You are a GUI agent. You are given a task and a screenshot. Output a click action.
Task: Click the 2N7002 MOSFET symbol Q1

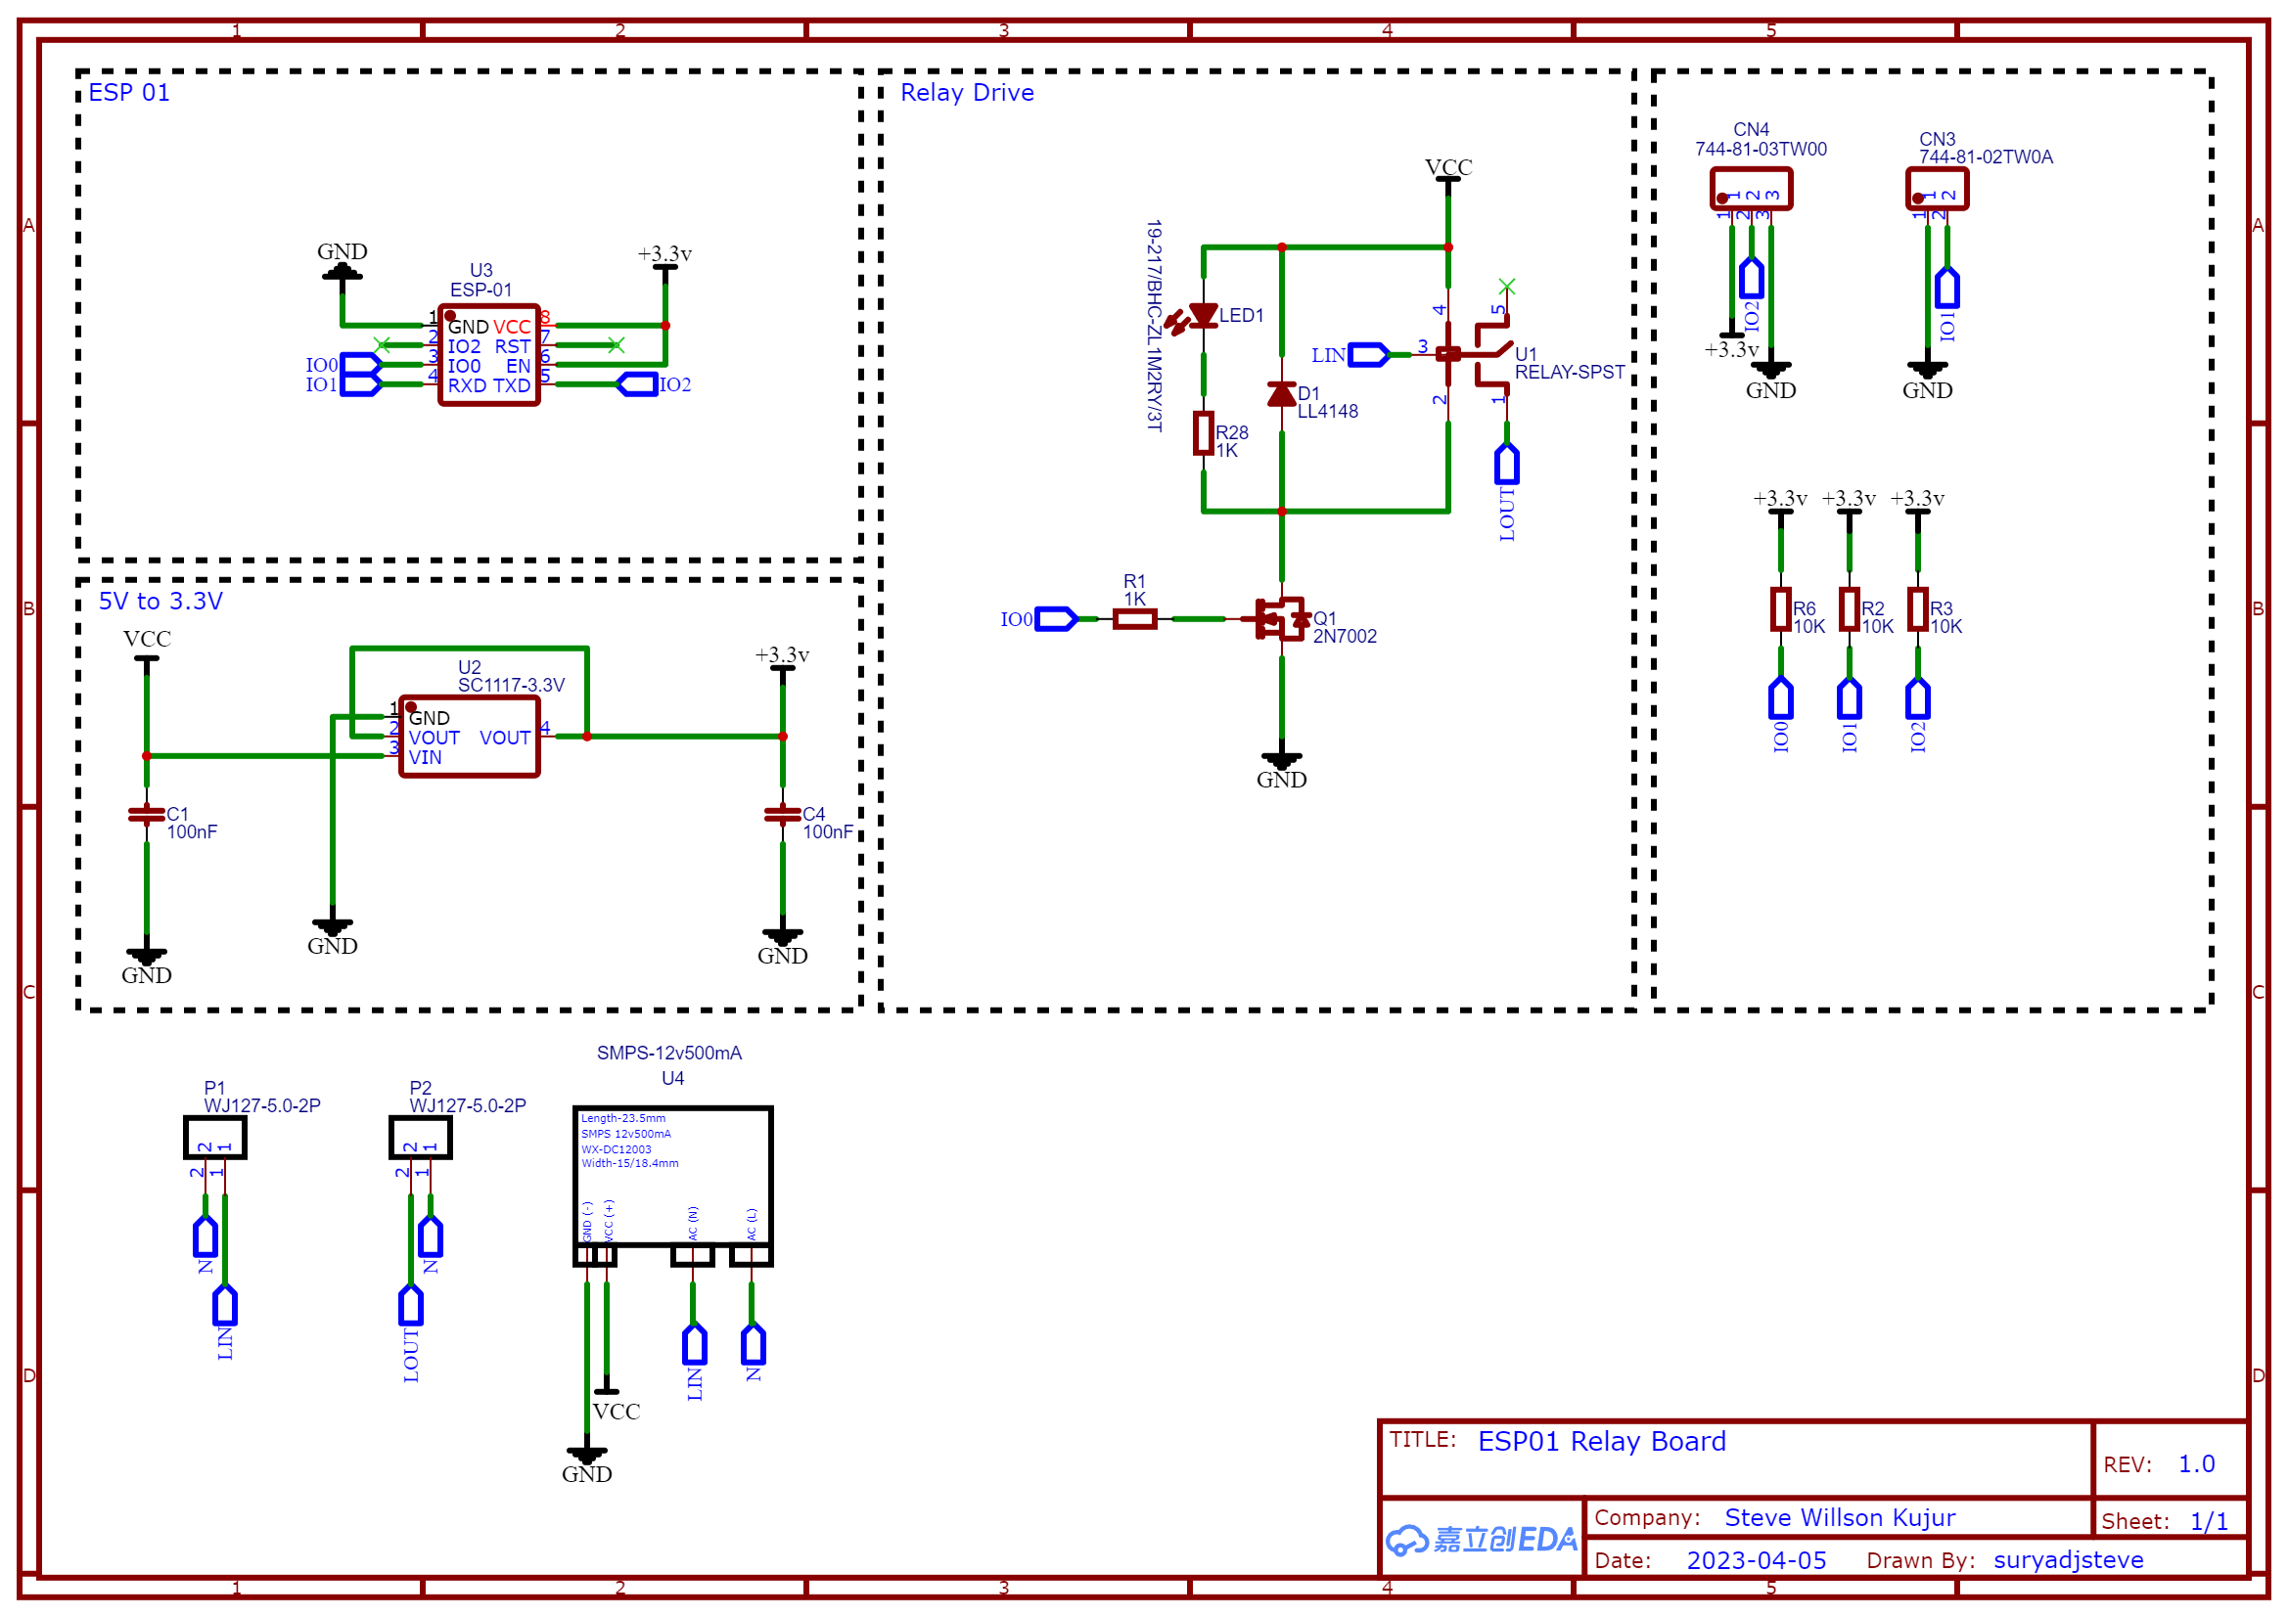(x=1281, y=617)
